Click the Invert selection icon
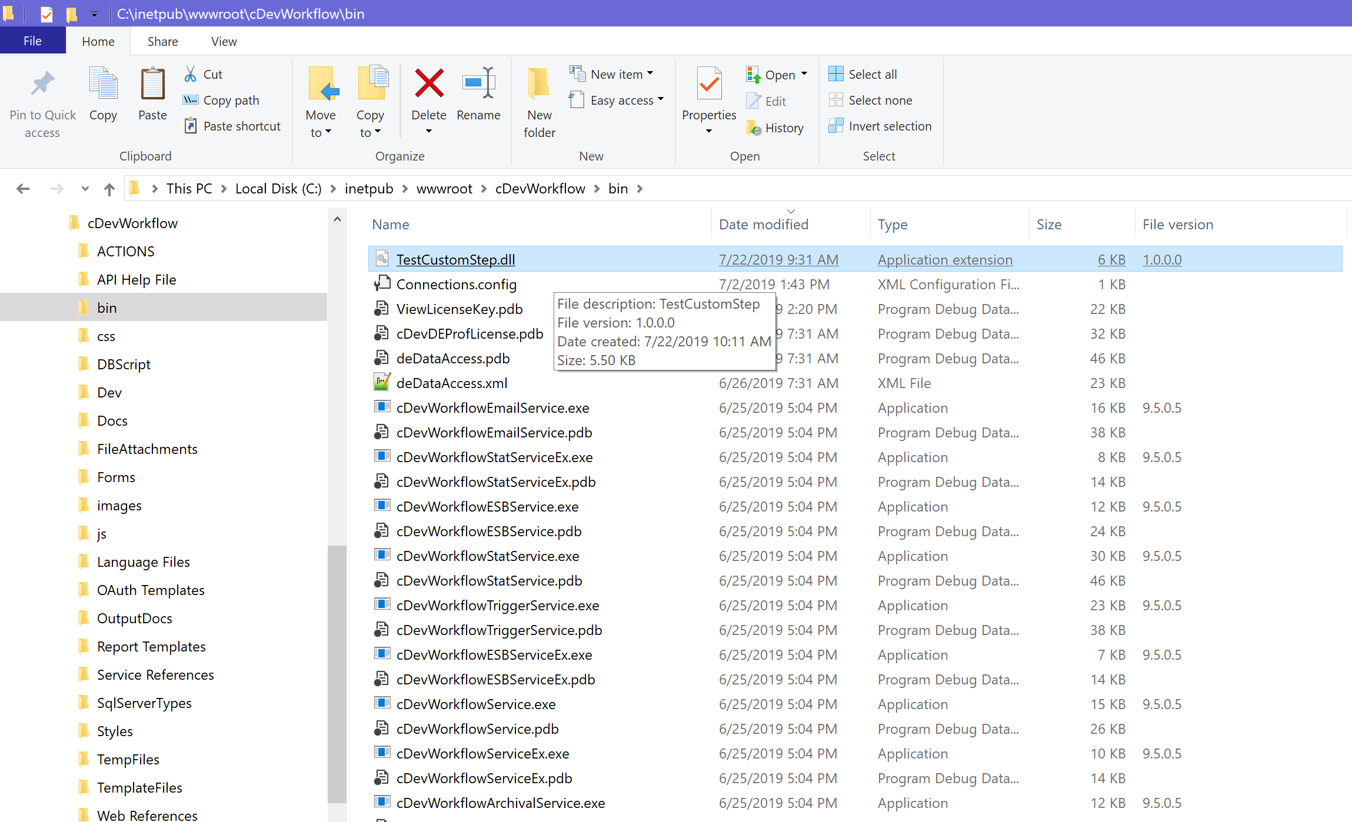1352x822 pixels. (x=835, y=126)
